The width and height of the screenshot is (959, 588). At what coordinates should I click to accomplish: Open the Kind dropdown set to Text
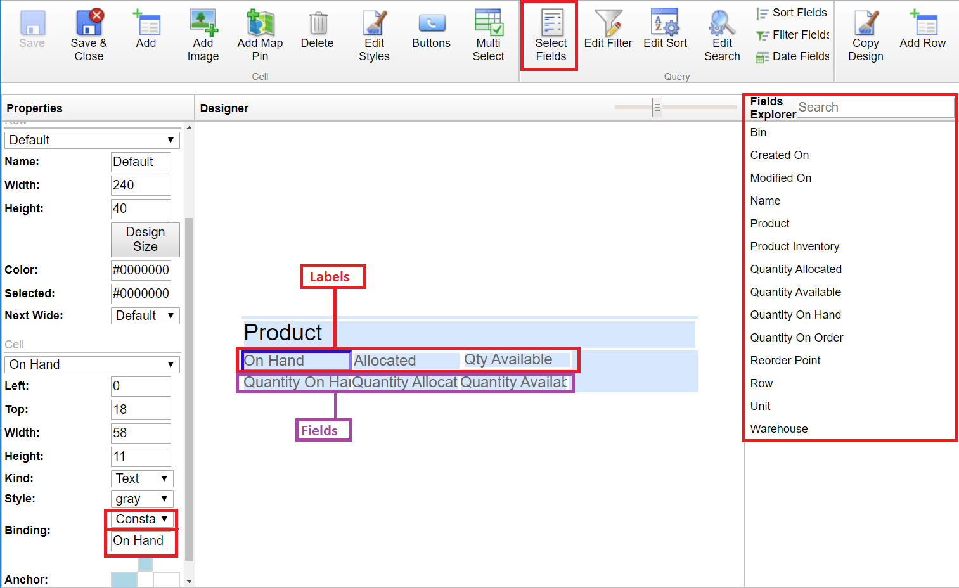tap(142, 478)
